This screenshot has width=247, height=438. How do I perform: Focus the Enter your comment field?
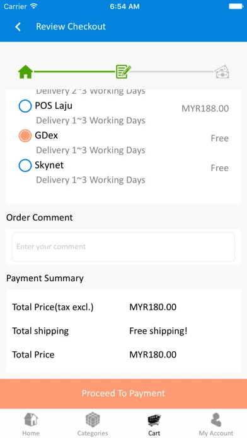point(123,247)
